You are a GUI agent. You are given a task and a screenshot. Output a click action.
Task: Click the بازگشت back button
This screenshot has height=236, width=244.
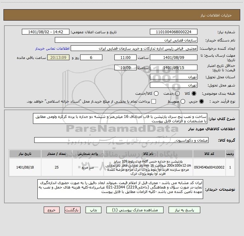click(x=73, y=210)
